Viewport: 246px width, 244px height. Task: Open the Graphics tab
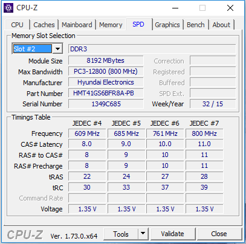[x=167, y=25]
